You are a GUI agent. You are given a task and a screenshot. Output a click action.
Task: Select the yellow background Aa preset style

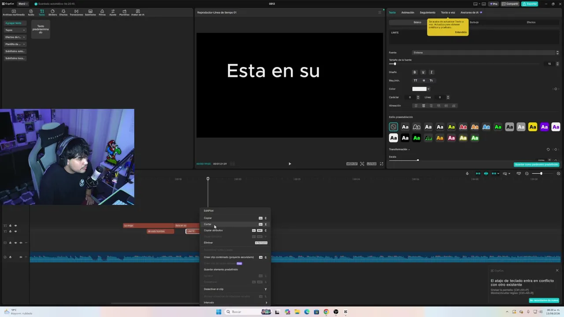pos(533,127)
